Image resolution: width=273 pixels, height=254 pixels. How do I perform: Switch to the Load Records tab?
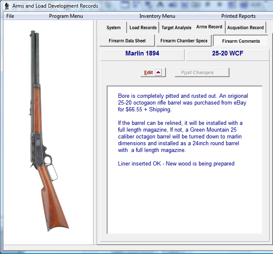point(143,28)
